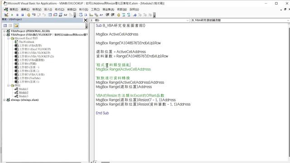Expand the xlwings (xlwings.xlam) node
Image resolution: width=290 pixels, height=163 pixels.
click(x=4, y=100)
